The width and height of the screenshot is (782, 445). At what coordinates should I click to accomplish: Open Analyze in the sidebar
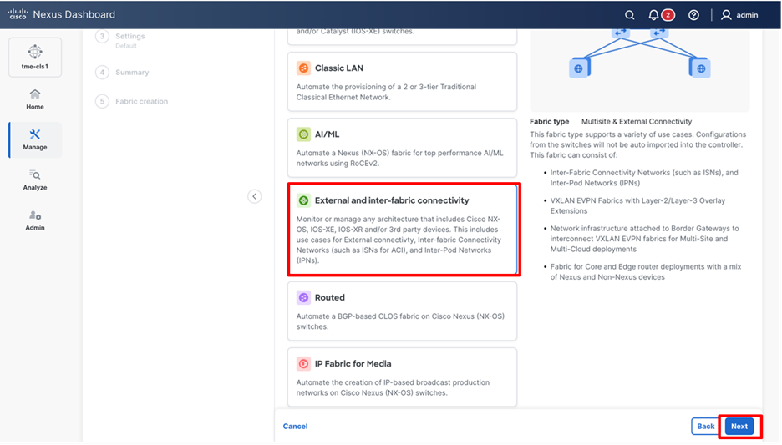coord(35,180)
